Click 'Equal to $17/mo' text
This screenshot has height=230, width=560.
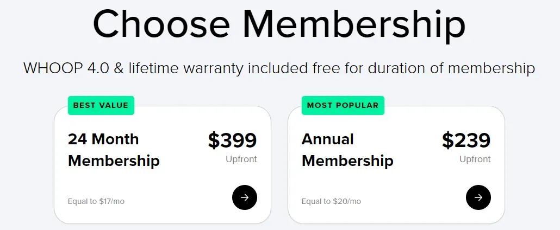(x=96, y=201)
